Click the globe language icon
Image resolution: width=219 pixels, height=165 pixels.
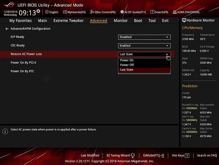coord(47,12)
